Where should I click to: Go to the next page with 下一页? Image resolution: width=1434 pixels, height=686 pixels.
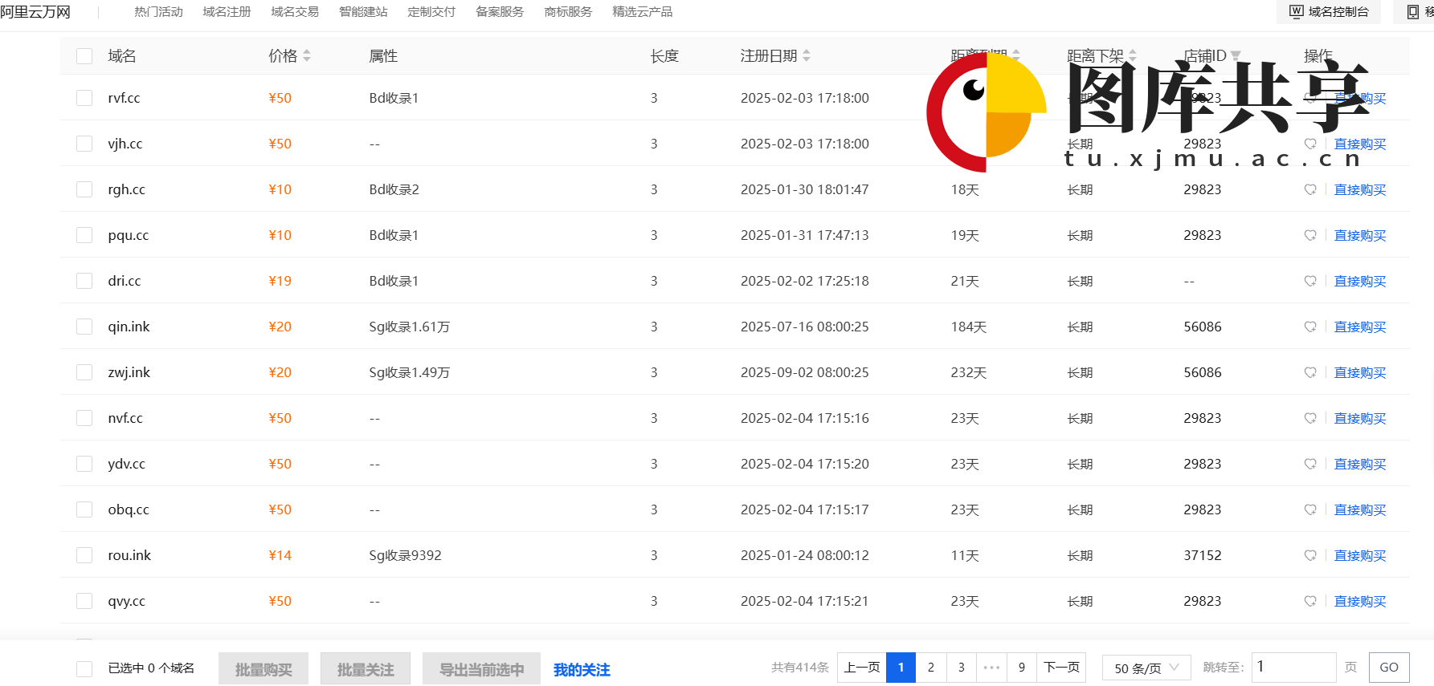pos(1061,668)
